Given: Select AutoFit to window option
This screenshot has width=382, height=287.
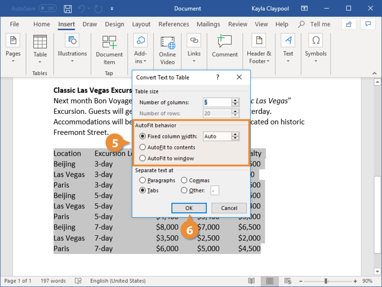Looking at the screenshot, I should 143,158.
